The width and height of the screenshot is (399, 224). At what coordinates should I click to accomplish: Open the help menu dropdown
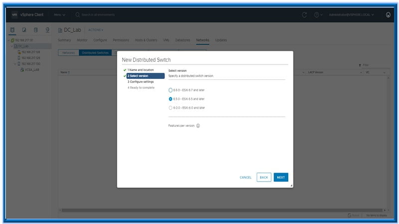coord(318,14)
